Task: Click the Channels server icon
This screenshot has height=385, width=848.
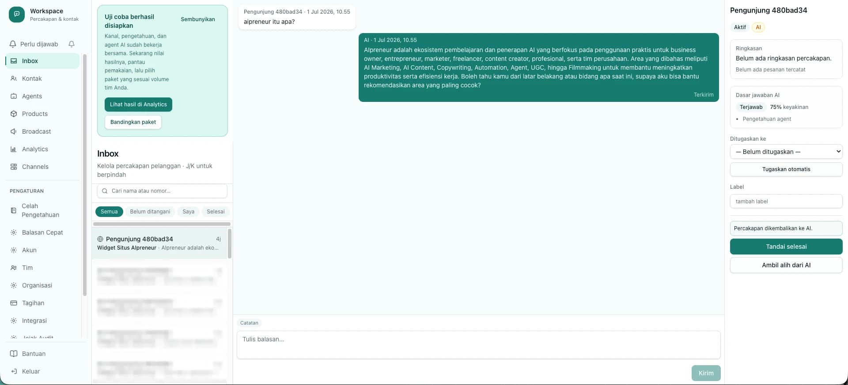Action: point(14,167)
